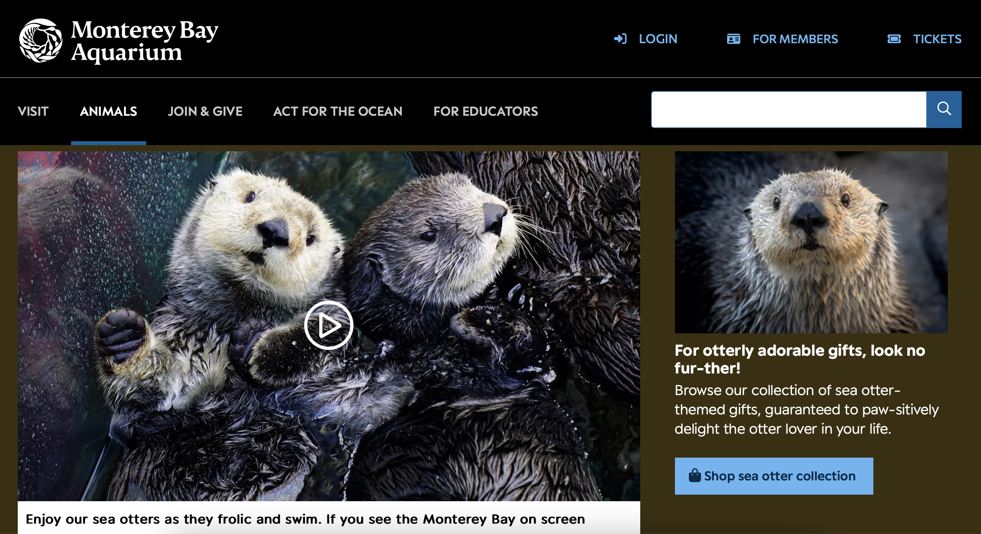The height and width of the screenshot is (534, 981).
Task: Click the TICKETS link
Action: [937, 39]
